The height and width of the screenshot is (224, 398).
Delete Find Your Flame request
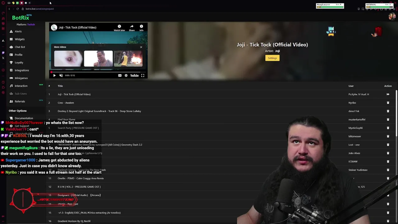[388, 119]
